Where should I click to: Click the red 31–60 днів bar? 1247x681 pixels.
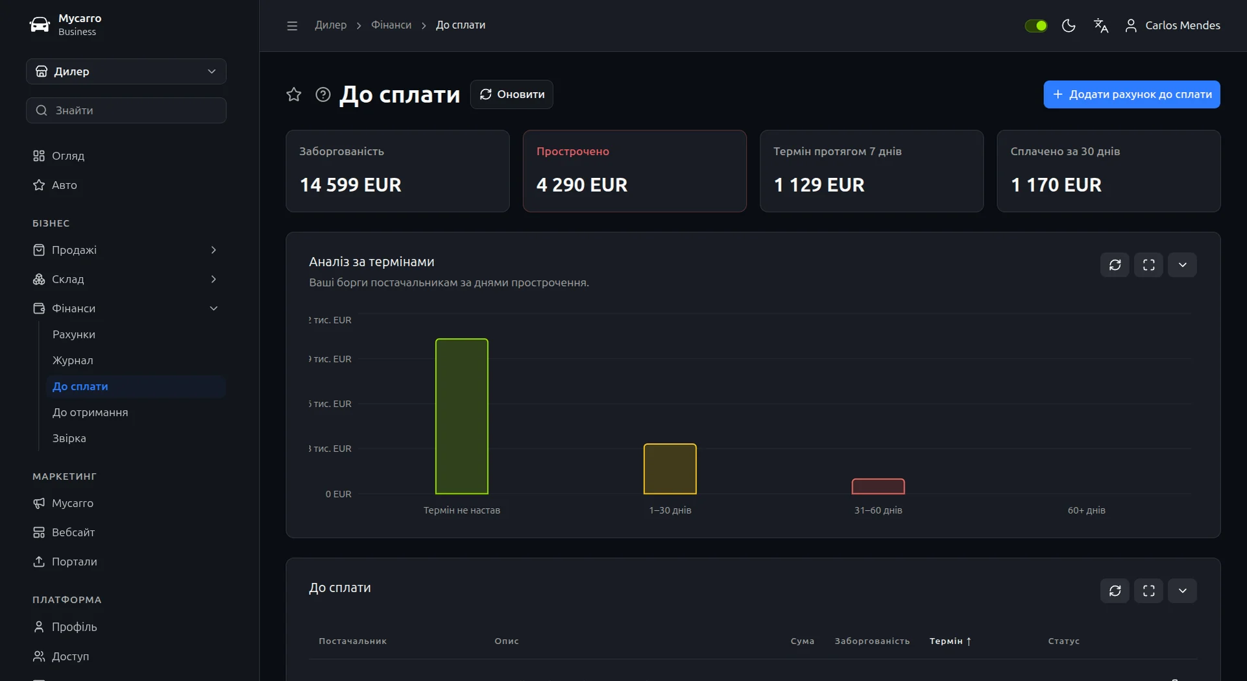click(x=878, y=486)
